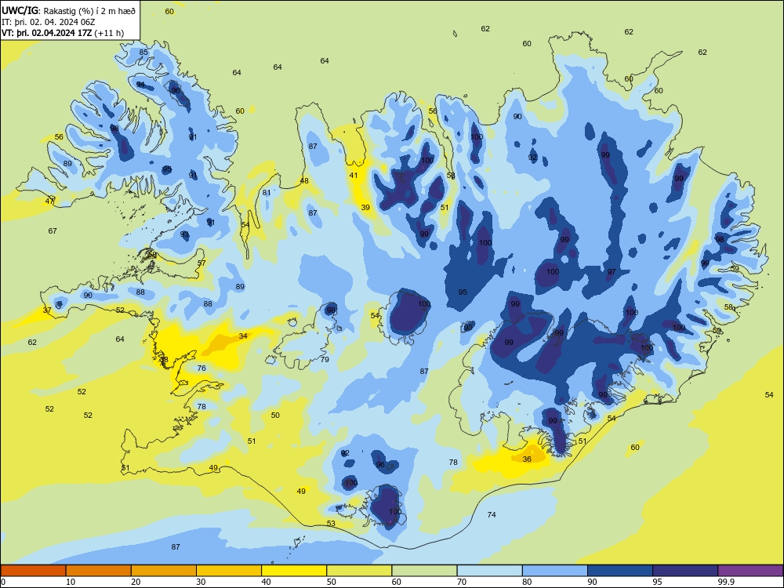
Task: Click the '36' value in the southeast yellow patch
Action: click(527, 459)
